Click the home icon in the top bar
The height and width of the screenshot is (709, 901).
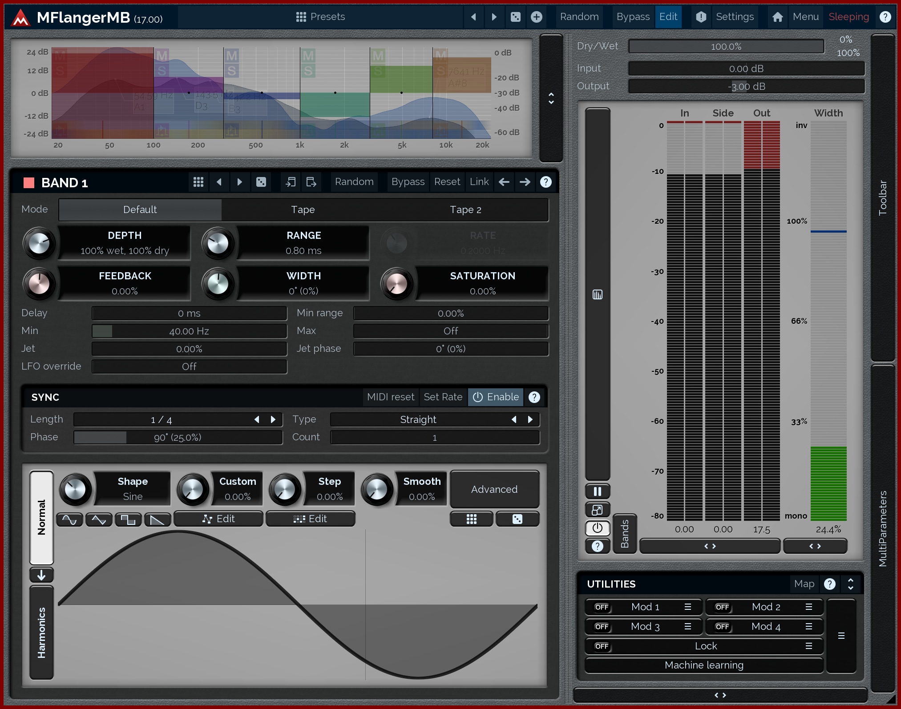pyautogui.click(x=777, y=17)
